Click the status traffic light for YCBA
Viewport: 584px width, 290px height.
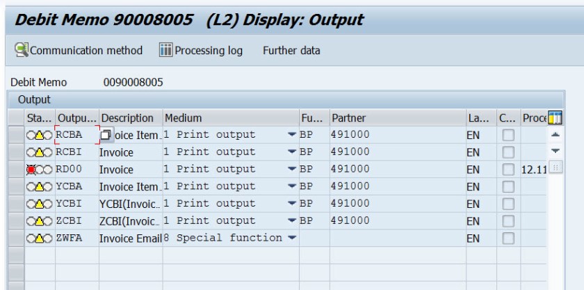click(x=39, y=187)
